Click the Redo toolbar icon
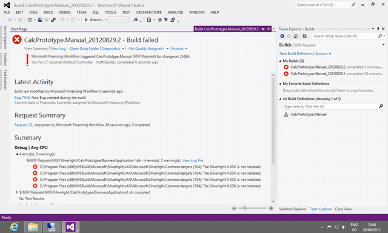The image size is (388, 233). (73, 20)
